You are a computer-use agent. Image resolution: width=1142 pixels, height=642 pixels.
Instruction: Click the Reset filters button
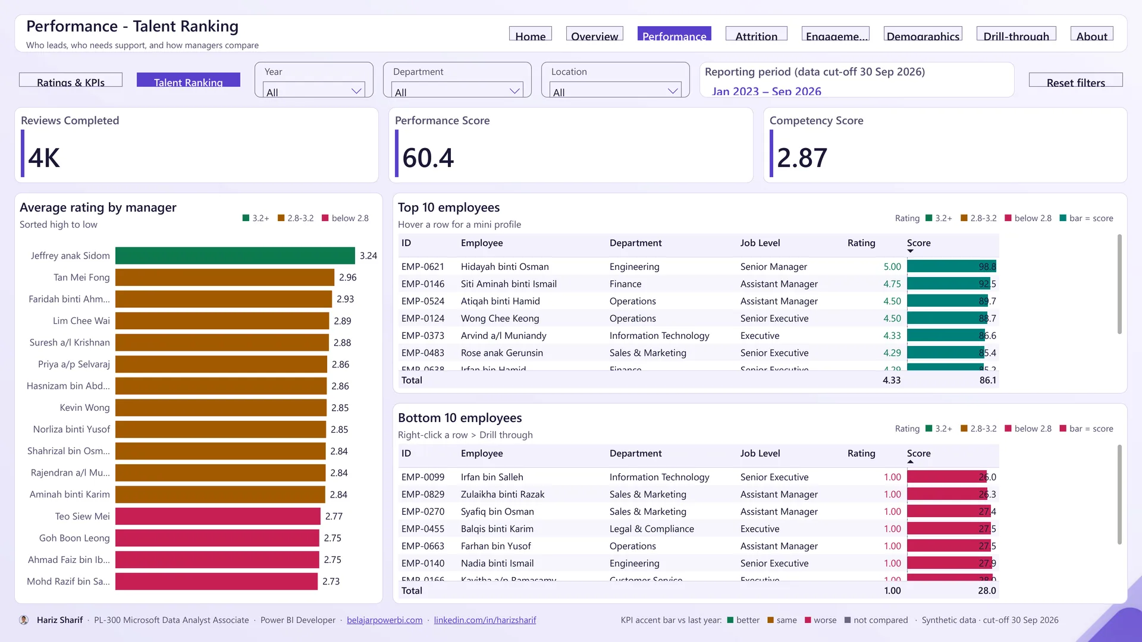point(1076,80)
